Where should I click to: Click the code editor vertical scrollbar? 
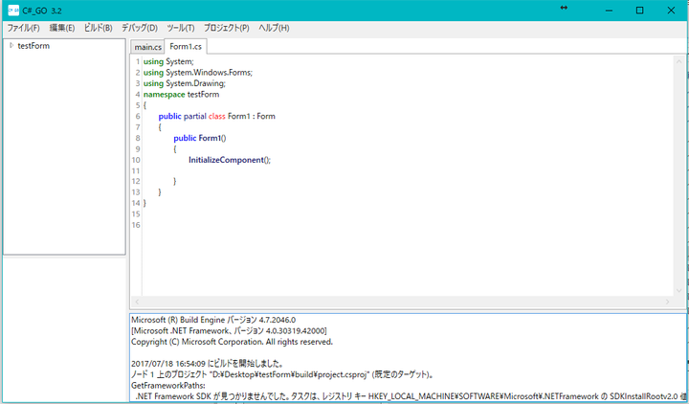point(680,172)
